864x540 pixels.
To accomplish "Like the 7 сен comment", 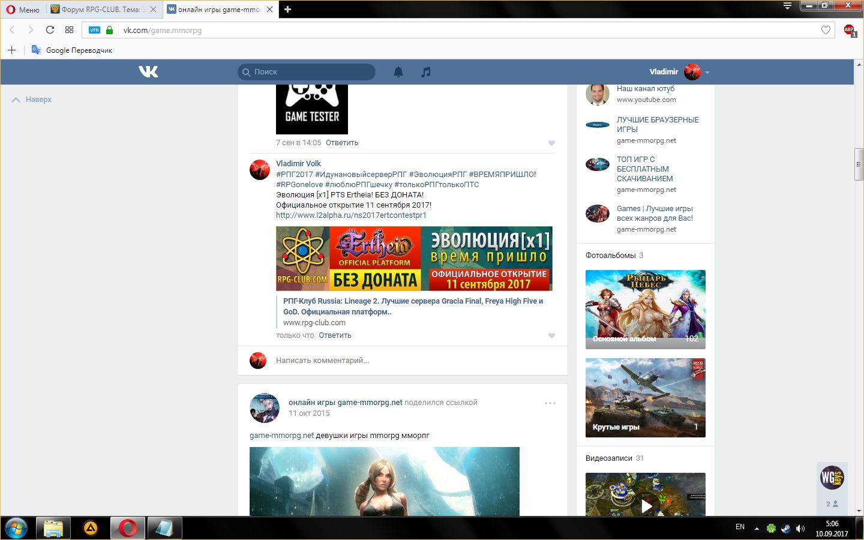I will (x=551, y=143).
